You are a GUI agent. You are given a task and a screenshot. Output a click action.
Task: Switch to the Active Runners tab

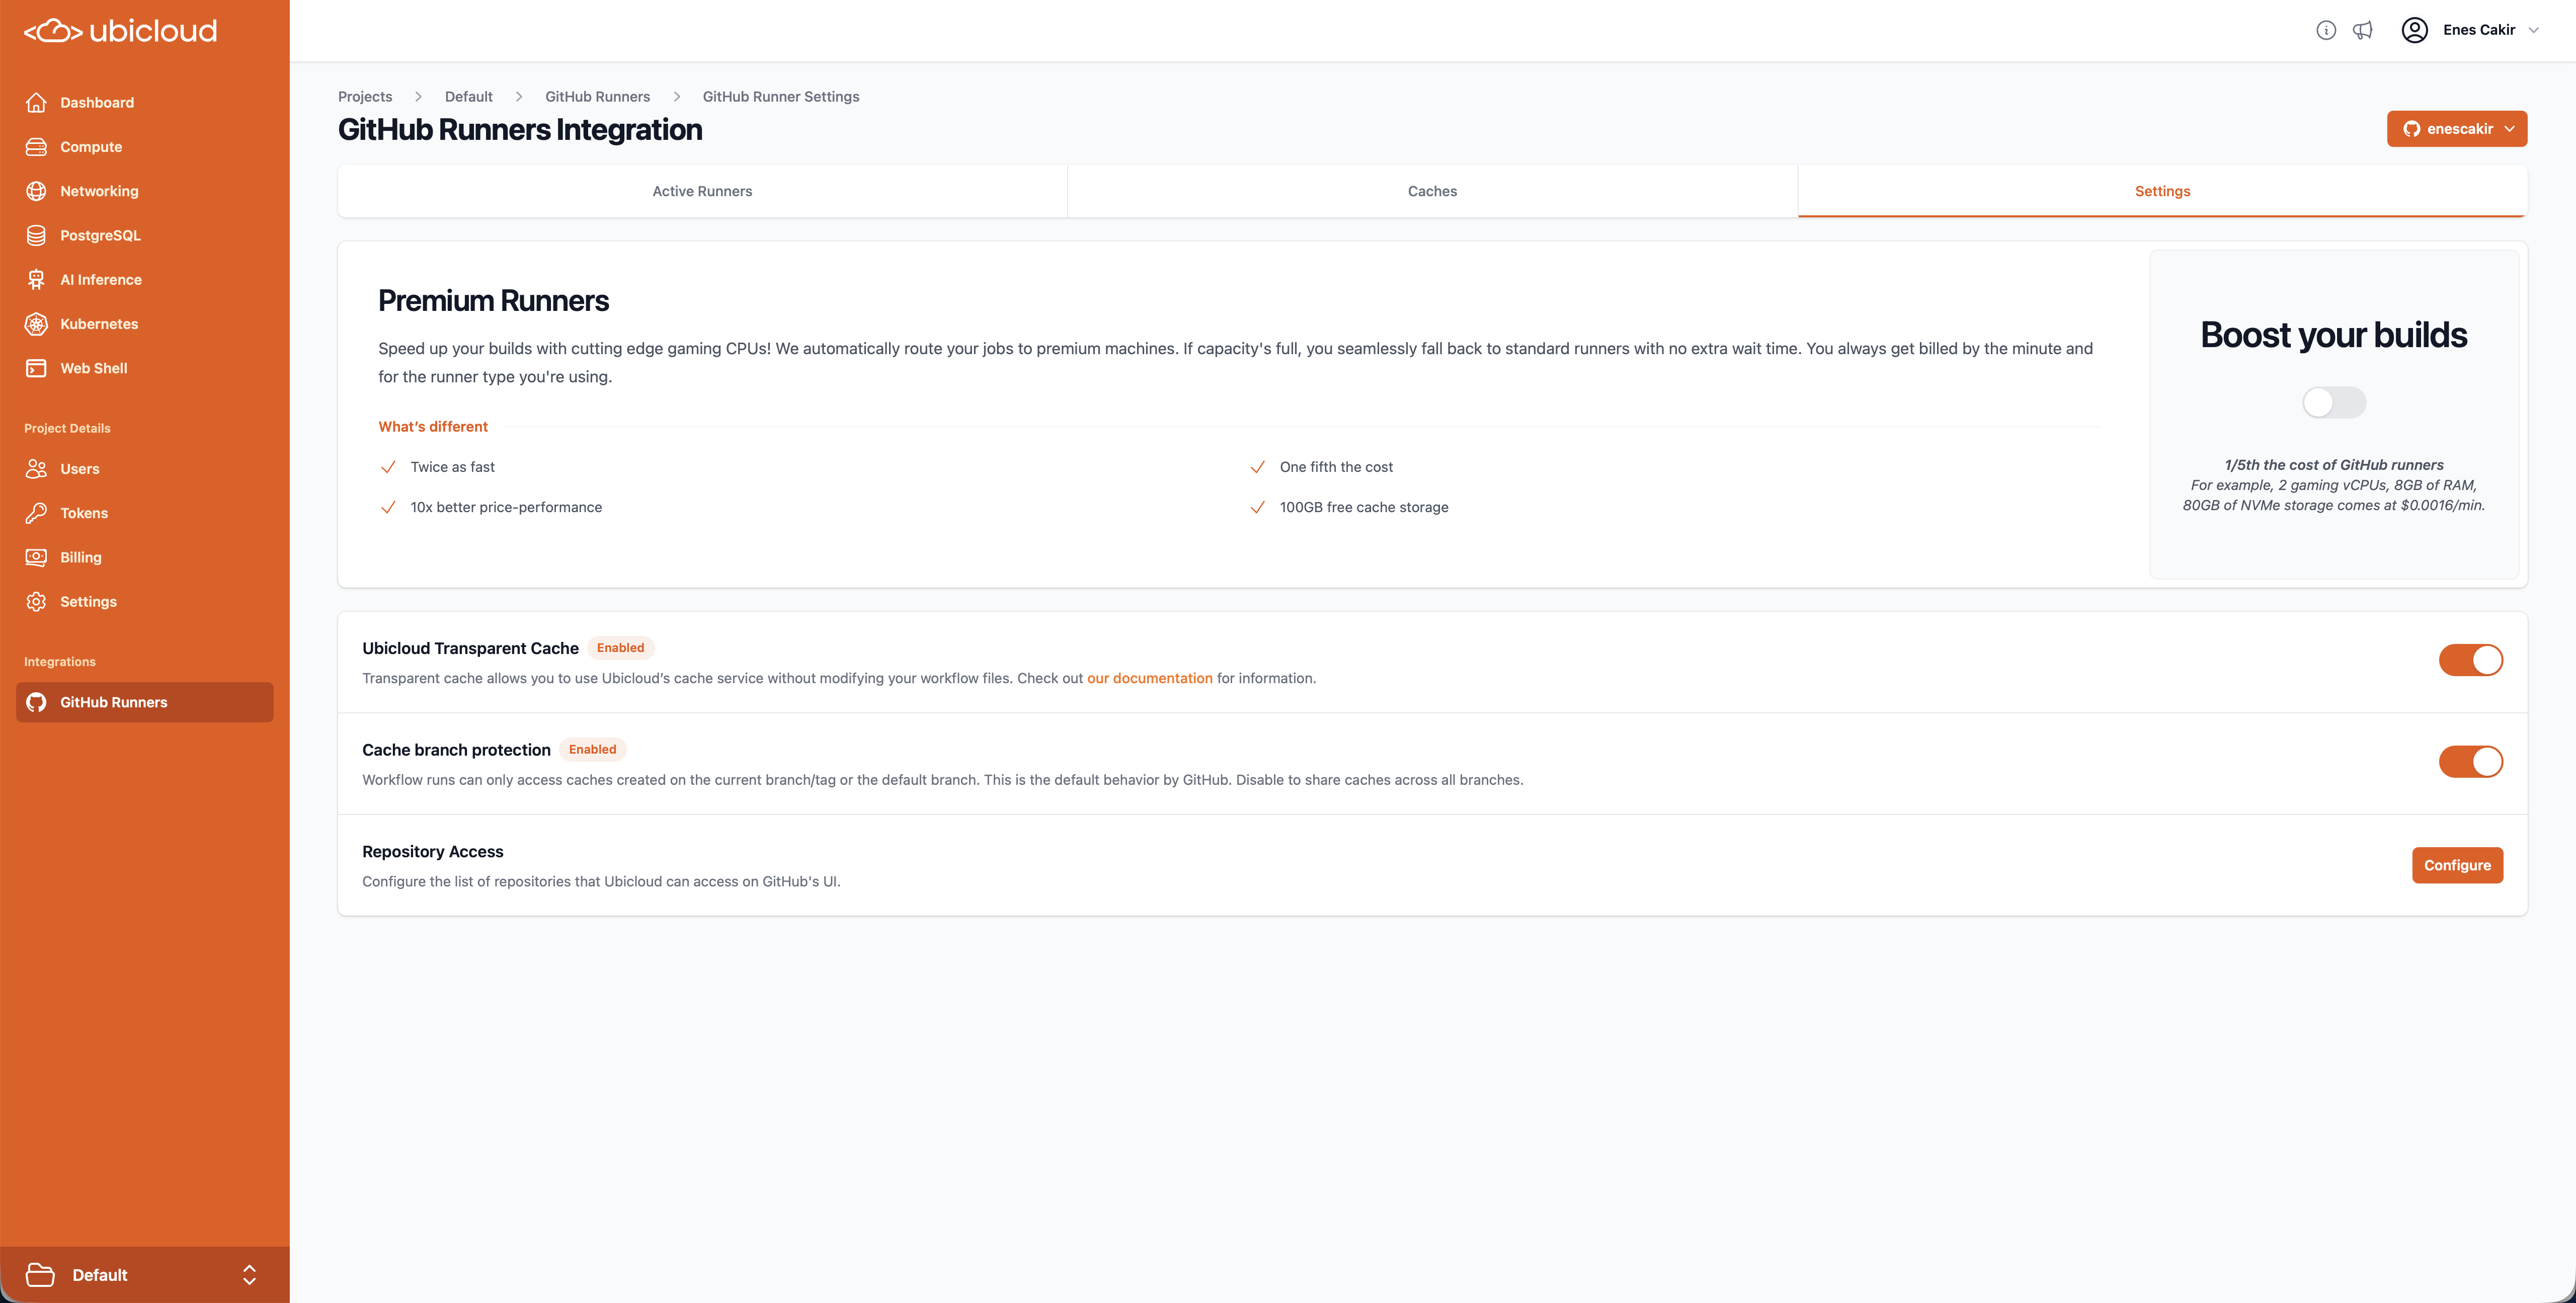(x=702, y=191)
